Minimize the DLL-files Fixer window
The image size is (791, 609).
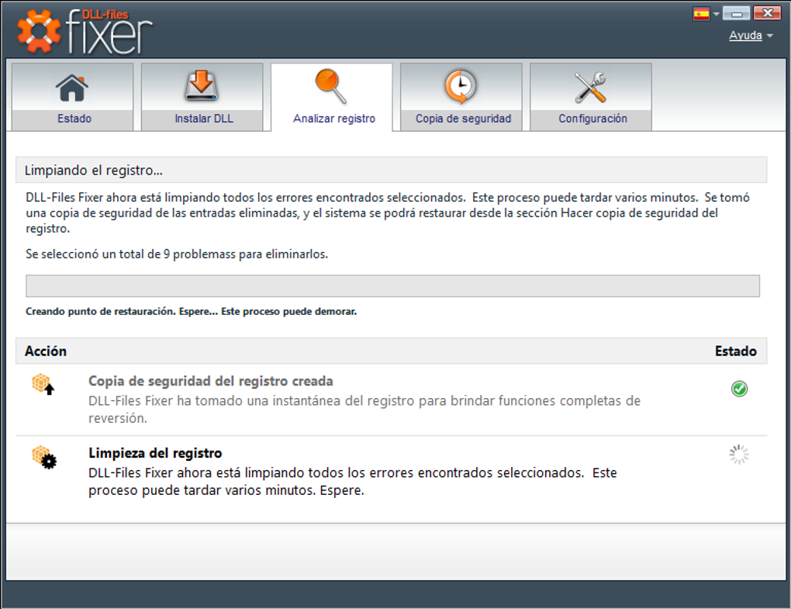[736, 13]
